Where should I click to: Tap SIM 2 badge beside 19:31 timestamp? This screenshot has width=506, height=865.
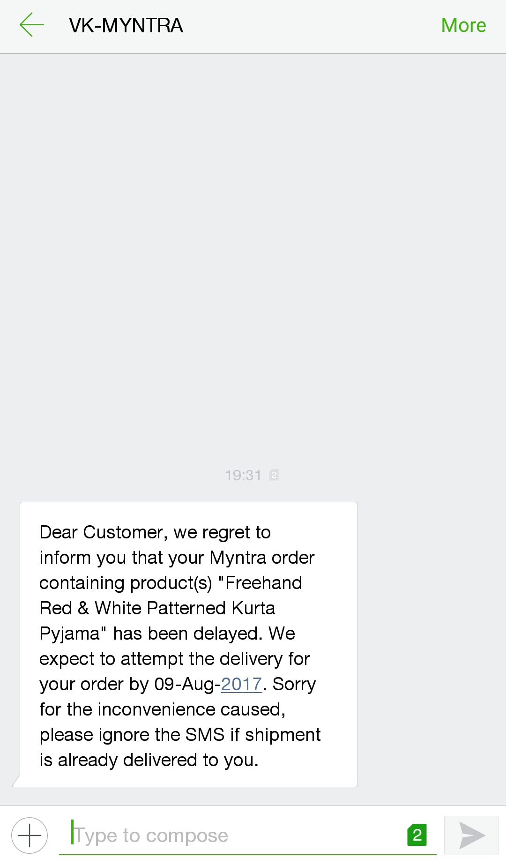tap(274, 475)
